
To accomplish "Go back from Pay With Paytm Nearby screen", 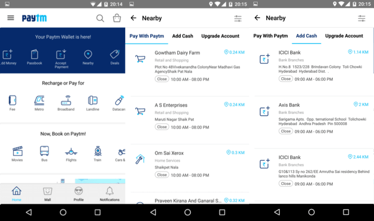I will 133,18.
